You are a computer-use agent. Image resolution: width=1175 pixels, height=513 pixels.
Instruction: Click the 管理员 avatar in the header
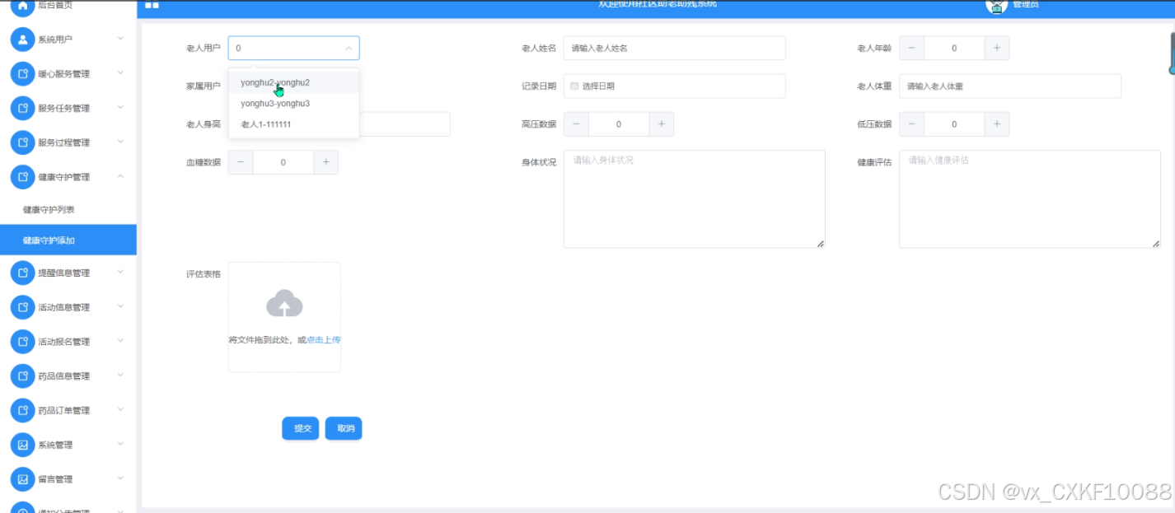pyautogui.click(x=996, y=5)
